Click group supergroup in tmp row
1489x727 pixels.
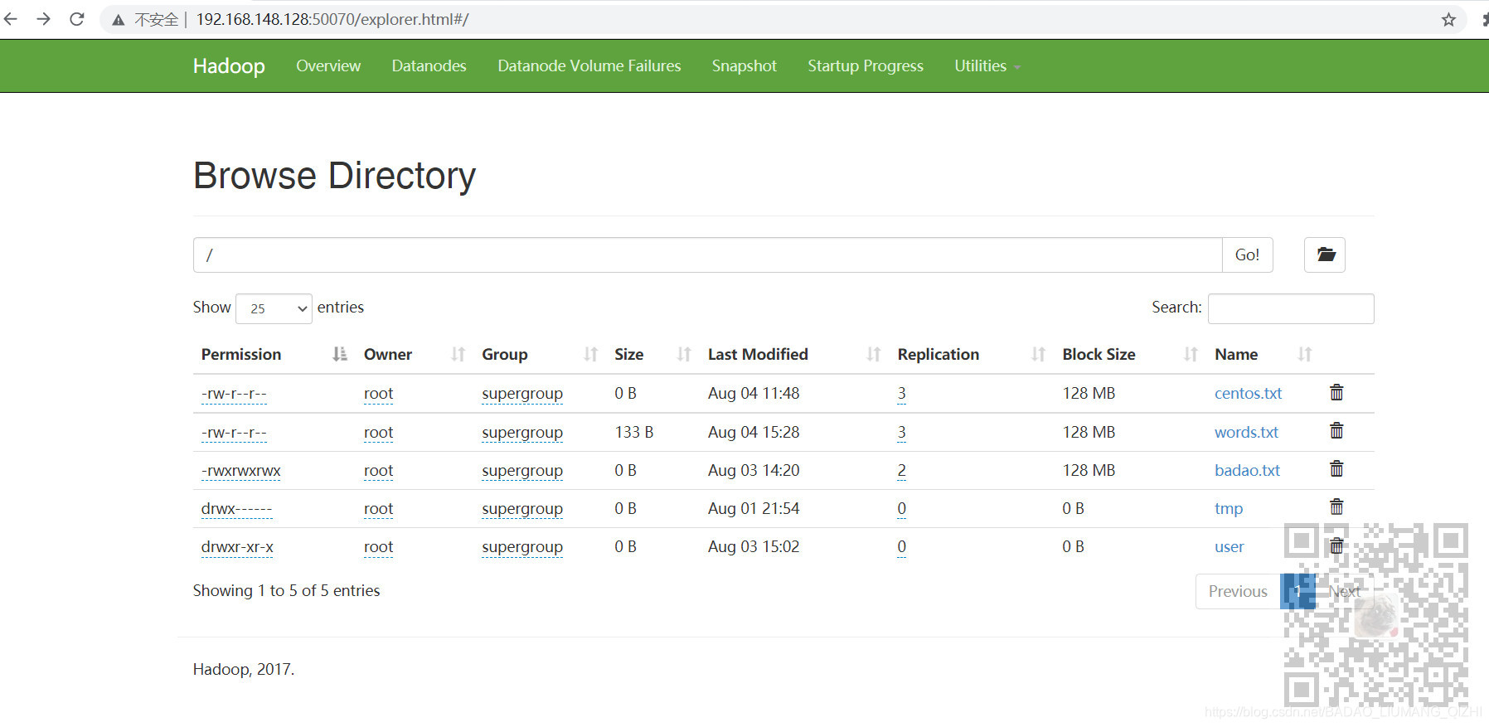(x=521, y=509)
